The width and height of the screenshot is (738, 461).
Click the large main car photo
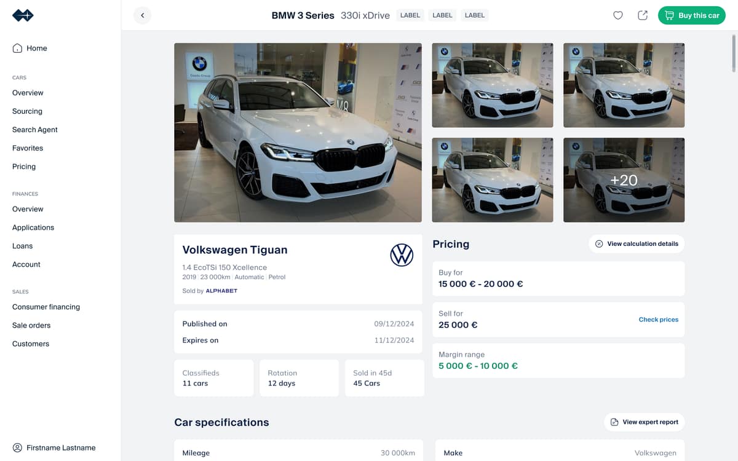[x=298, y=133]
